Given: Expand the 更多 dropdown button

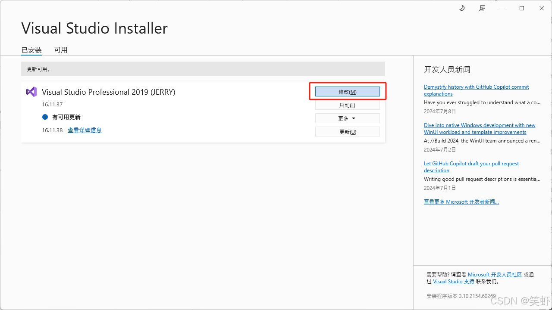Looking at the screenshot, I should [348, 118].
